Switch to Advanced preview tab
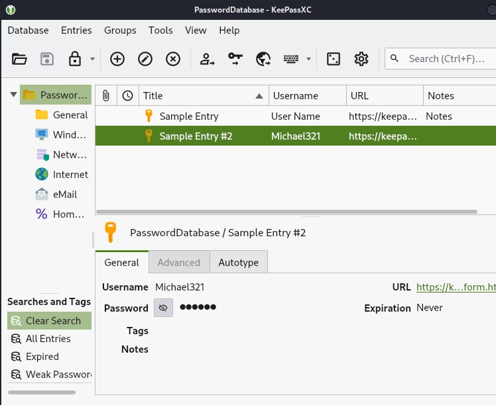The width and height of the screenshot is (496, 405). [179, 262]
